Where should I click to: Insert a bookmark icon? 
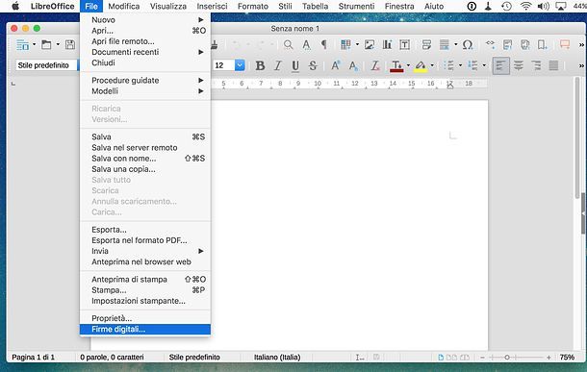click(543, 45)
